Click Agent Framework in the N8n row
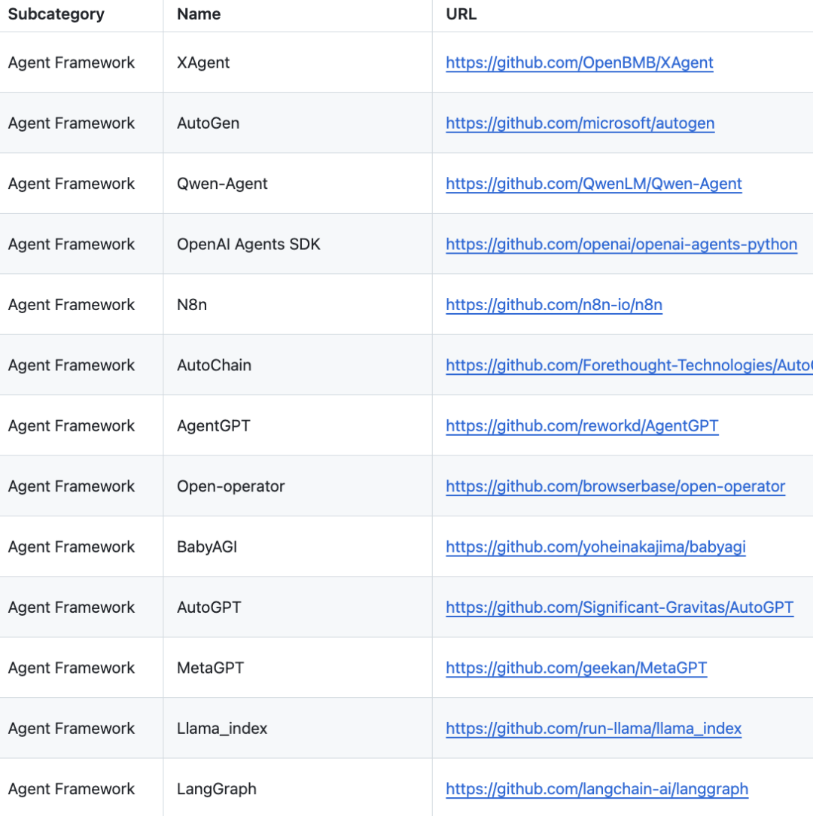 (x=72, y=304)
